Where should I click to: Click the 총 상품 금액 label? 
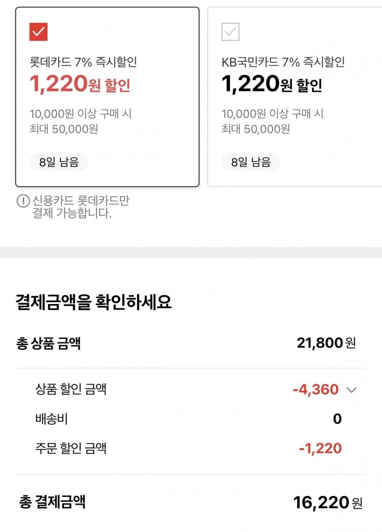tap(48, 343)
